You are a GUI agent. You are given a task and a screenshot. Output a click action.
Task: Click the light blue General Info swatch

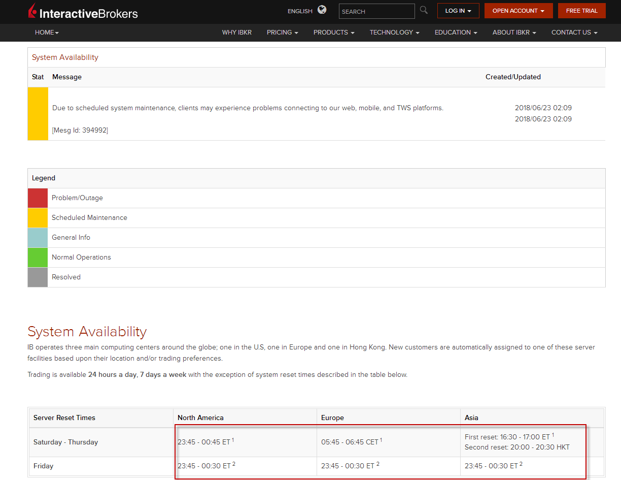pos(38,238)
